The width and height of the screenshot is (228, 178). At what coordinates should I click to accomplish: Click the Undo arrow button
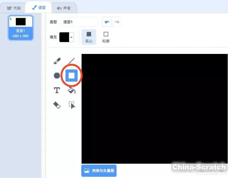(107, 22)
